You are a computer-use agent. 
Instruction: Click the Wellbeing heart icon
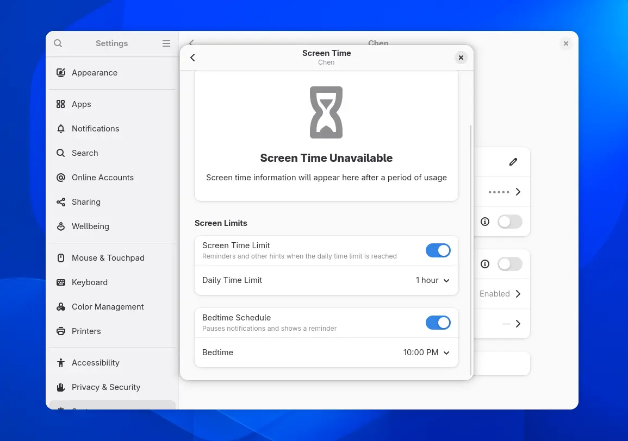tap(61, 226)
